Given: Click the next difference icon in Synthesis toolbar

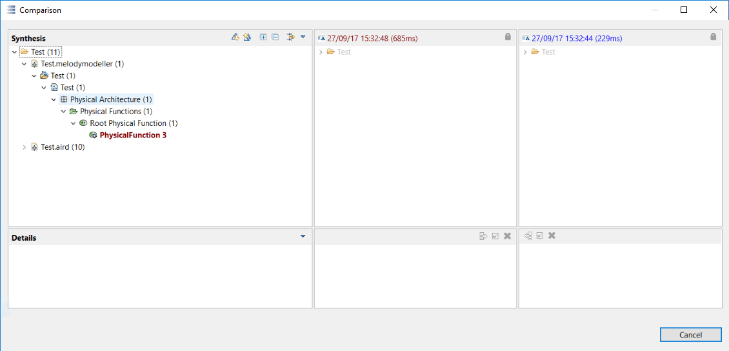Looking at the screenshot, I should tap(235, 37).
